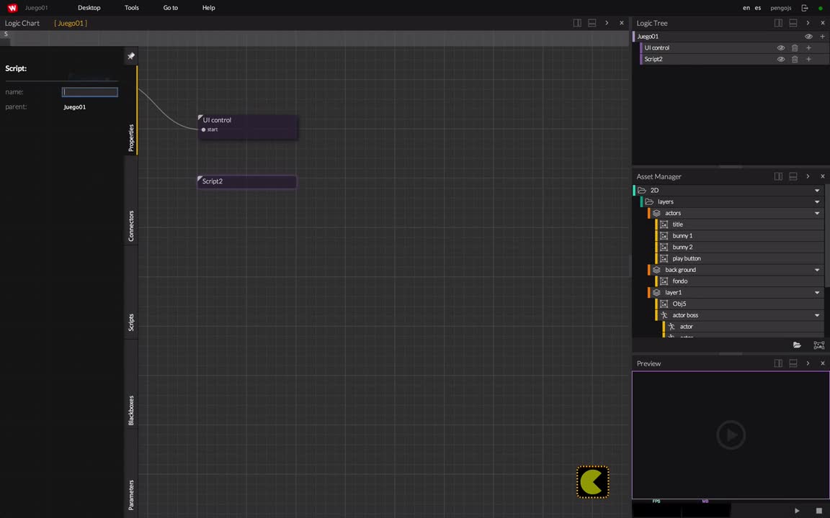830x518 pixels.
Task: Toggle the Juego01 visibility eye
Action: [x=808, y=36]
